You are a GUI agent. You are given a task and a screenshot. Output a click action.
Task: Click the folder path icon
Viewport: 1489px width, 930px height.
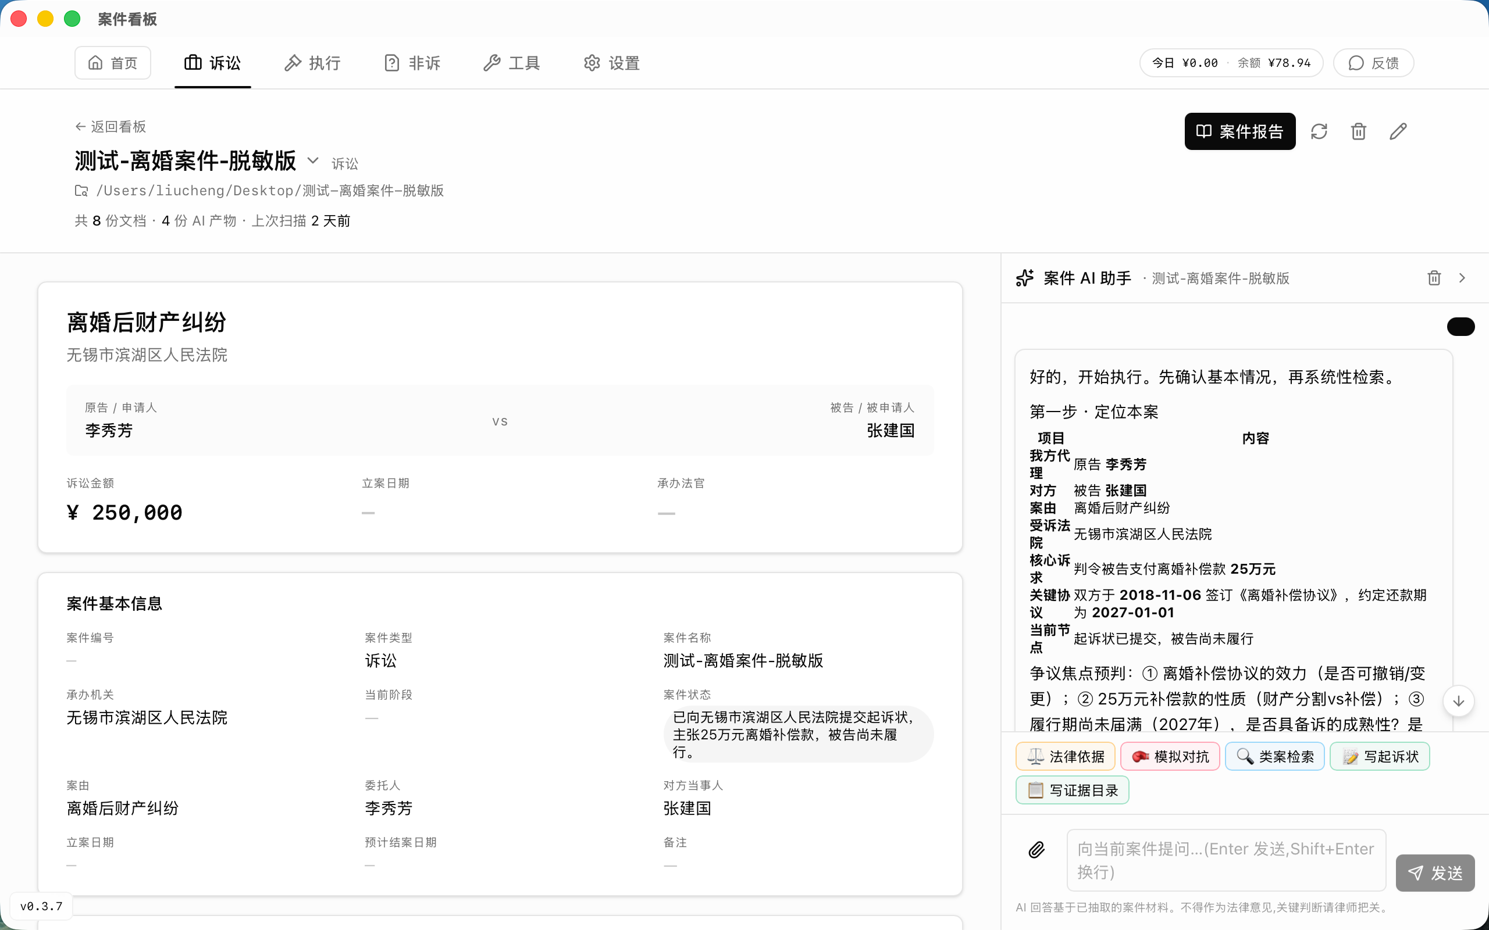81,191
